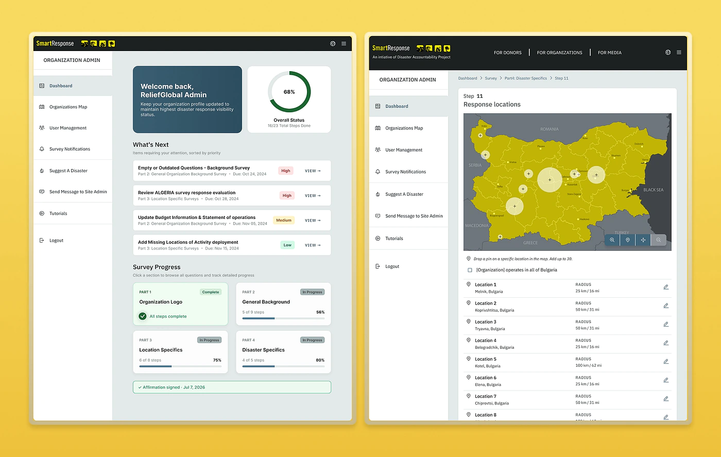Zoom in on the Bulgaria map

pyautogui.click(x=612, y=240)
